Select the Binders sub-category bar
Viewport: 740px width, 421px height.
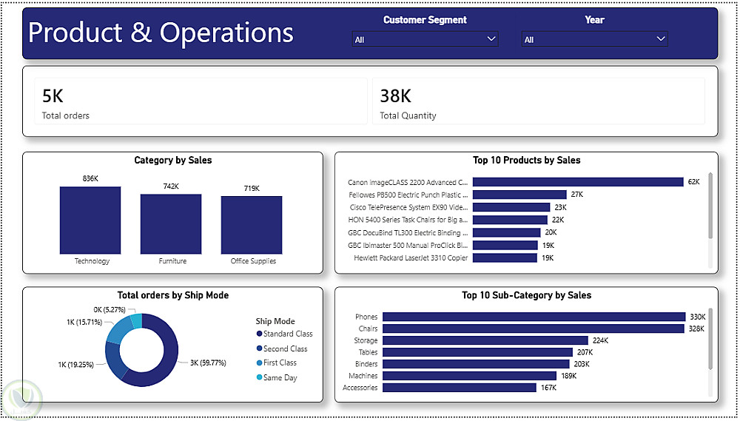[x=476, y=364]
